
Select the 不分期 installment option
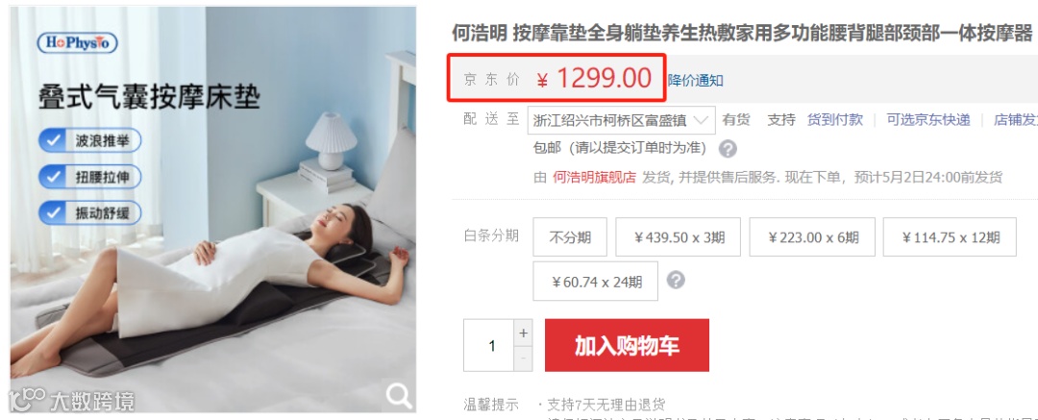[570, 237]
